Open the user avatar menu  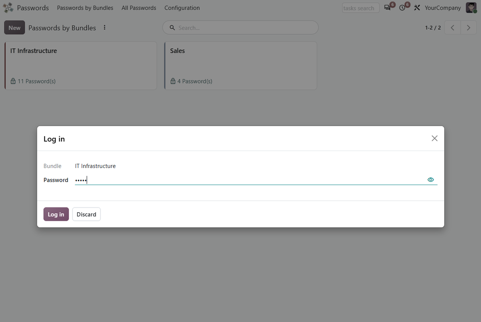pyautogui.click(x=471, y=8)
